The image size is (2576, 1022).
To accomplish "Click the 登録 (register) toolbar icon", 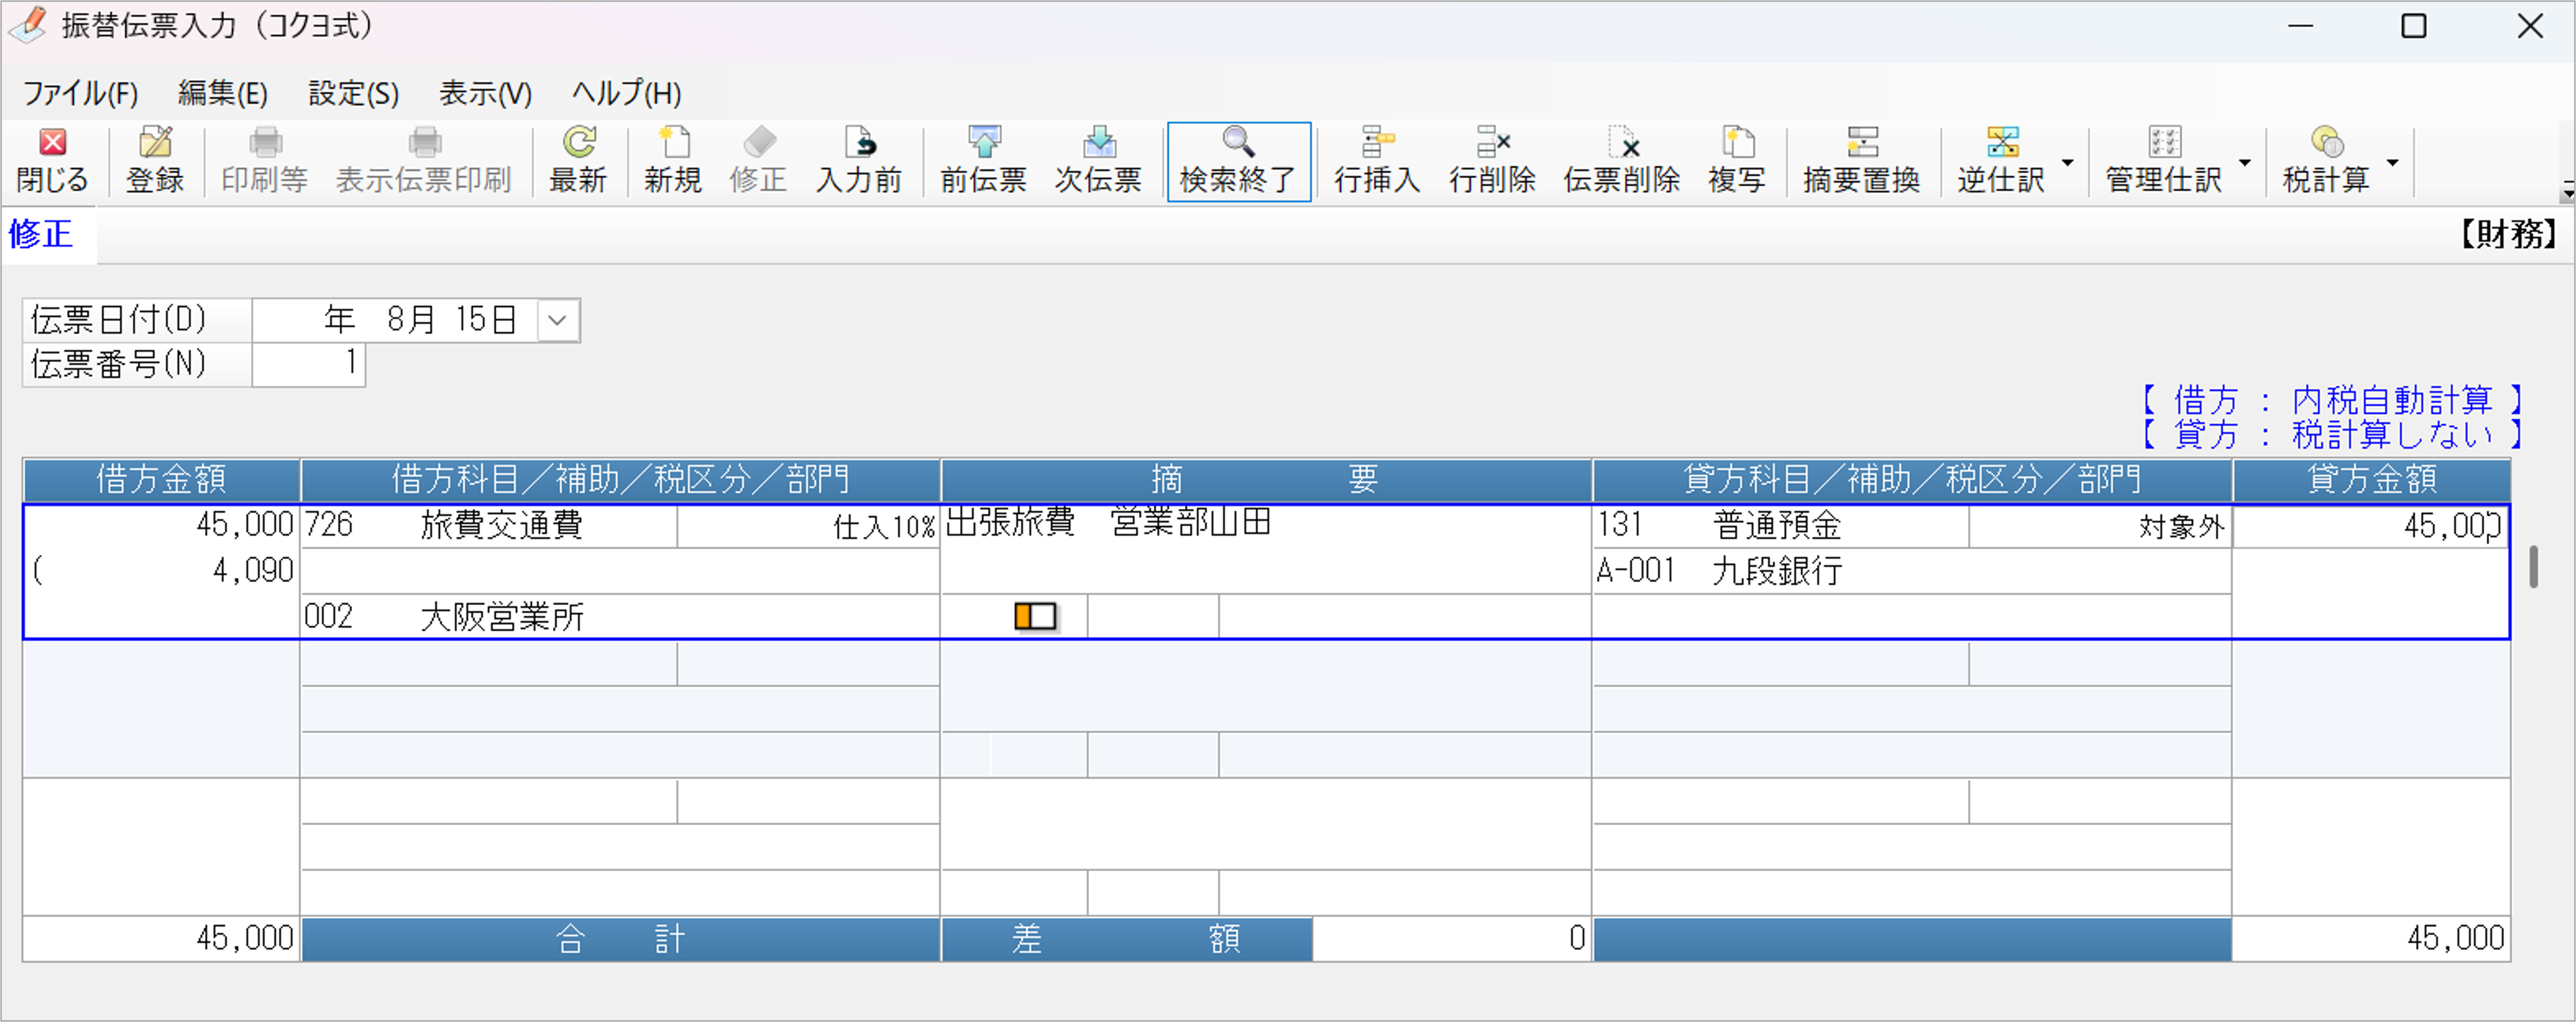I will pos(155,160).
